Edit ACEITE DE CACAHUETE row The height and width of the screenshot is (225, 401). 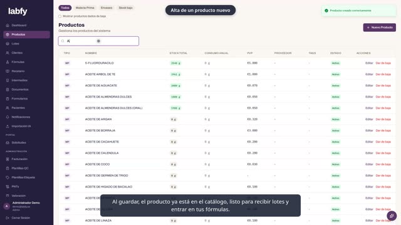[x=369, y=142]
